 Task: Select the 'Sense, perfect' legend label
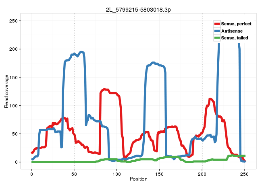click(x=236, y=24)
